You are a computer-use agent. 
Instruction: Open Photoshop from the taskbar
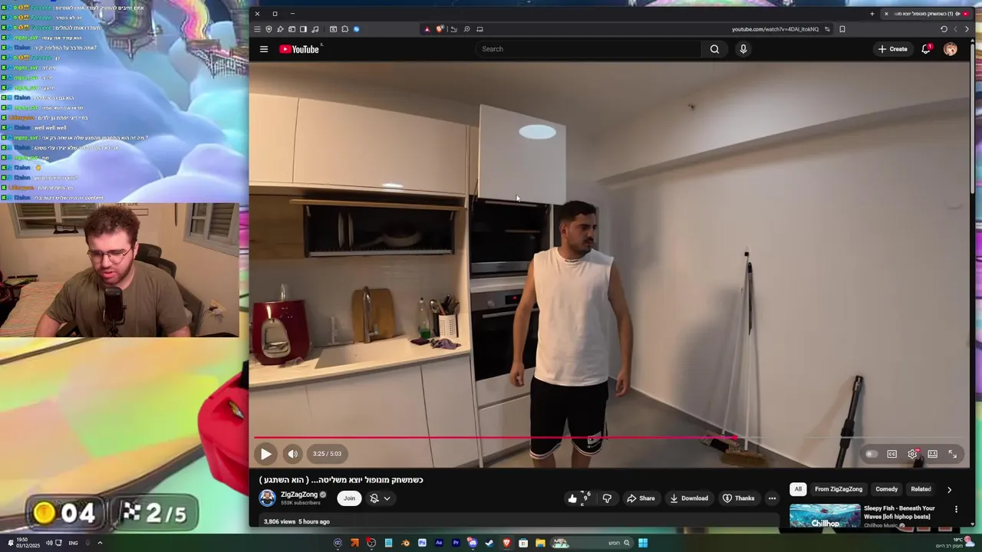(x=422, y=543)
